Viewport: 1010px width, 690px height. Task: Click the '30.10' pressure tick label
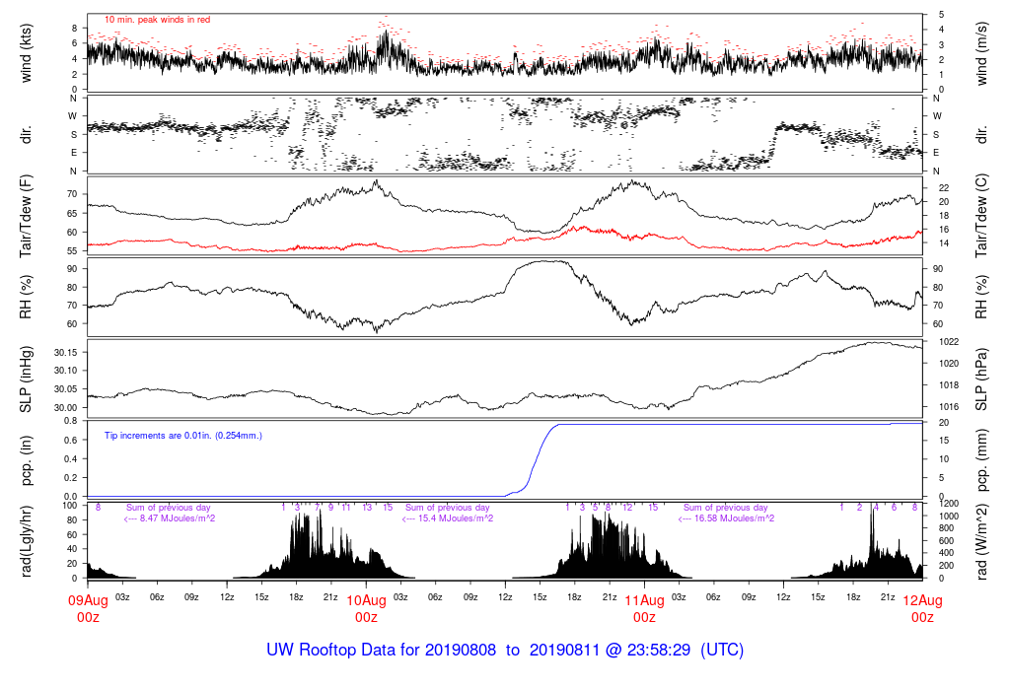point(66,370)
